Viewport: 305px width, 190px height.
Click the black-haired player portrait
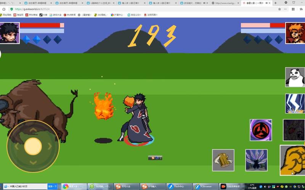click(10, 33)
